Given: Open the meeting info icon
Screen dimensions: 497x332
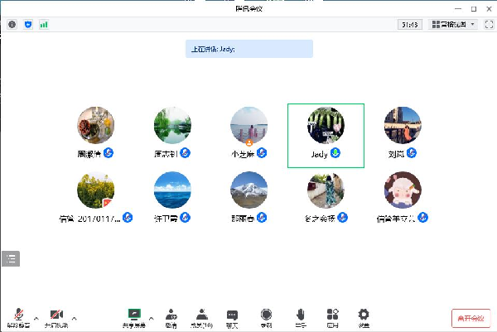Looking at the screenshot, I should [12, 24].
